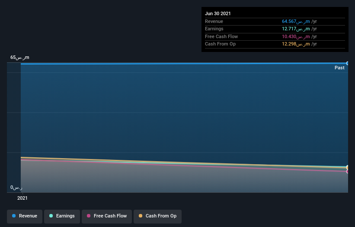This screenshot has height=227, width=355.
Task: Toggle the Revenue series legend button
Action: 25,216
